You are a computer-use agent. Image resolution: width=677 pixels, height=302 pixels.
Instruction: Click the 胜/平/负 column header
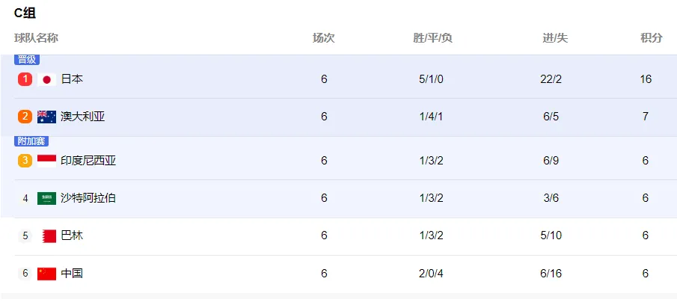(x=432, y=38)
